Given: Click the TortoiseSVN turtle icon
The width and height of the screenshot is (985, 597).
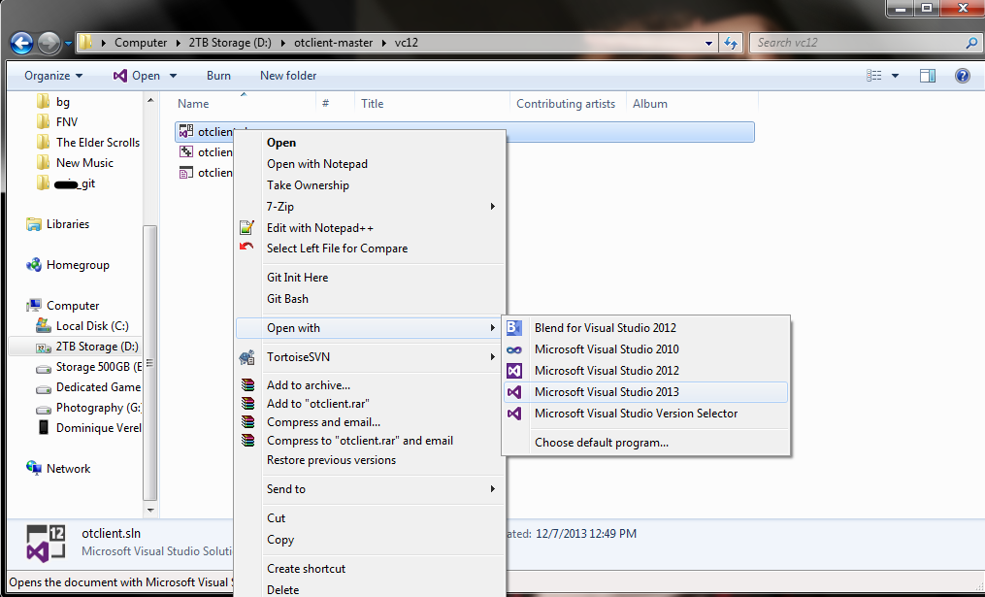Looking at the screenshot, I should pyautogui.click(x=246, y=357).
